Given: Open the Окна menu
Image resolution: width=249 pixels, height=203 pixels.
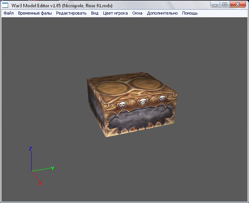Looking at the screenshot, I should pyautogui.click(x=137, y=13).
